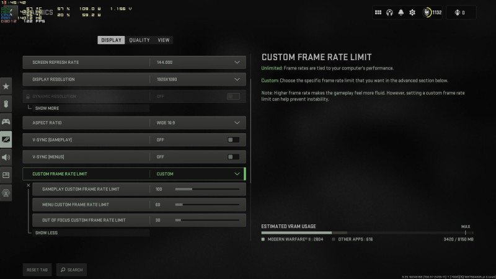This screenshot has height=279, width=496.
Task: Click the Search button
Action: pos(71,270)
